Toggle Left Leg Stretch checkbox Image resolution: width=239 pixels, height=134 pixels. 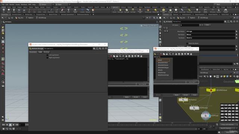click(x=47, y=55)
